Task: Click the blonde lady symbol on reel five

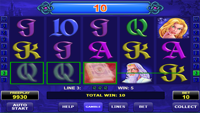Action: pyautogui.click(x=173, y=28)
